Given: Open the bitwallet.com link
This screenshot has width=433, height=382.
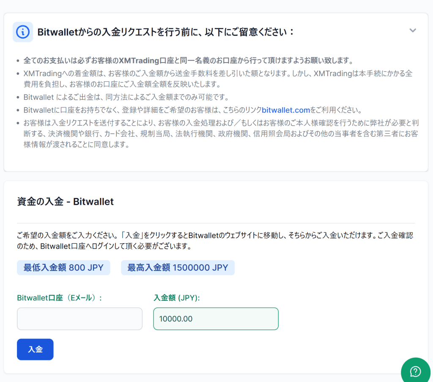Looking at the screenshot, I should (x=285, y=110).
